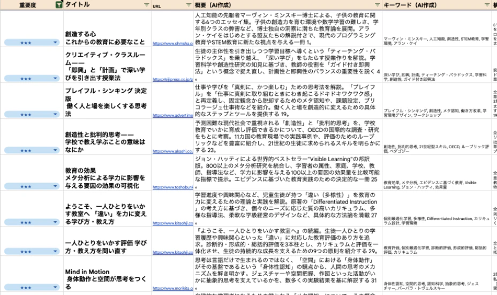Image resolution: width=497 pixels, height=295 pixels.
Task: Select summary cell about マーヴィン・ミンスキー博士
Action: click(x=288, y=29)
